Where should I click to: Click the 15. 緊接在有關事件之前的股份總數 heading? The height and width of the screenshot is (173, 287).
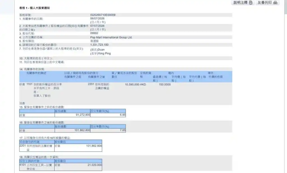tap(42, 107)
